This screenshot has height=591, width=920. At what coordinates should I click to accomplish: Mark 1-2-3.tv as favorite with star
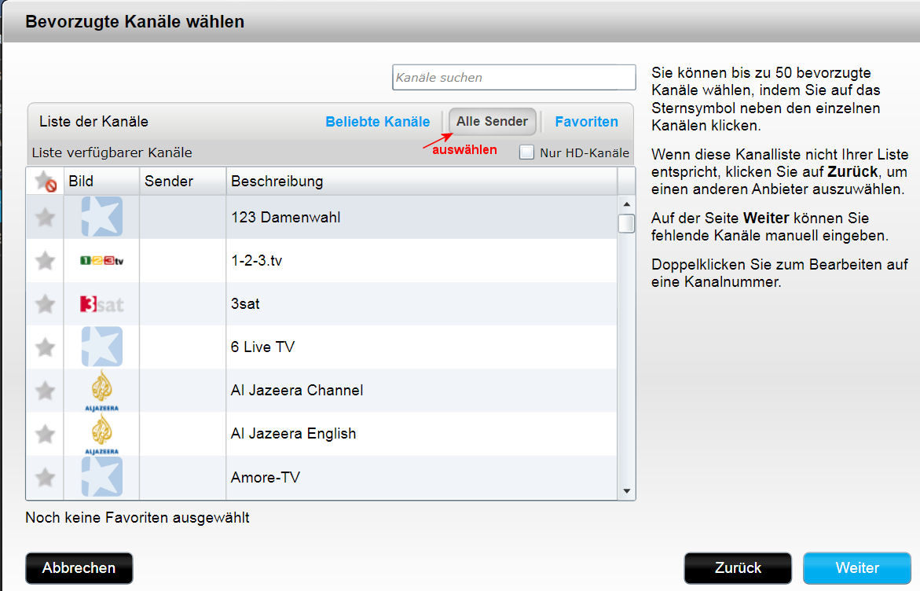[46, 261]
